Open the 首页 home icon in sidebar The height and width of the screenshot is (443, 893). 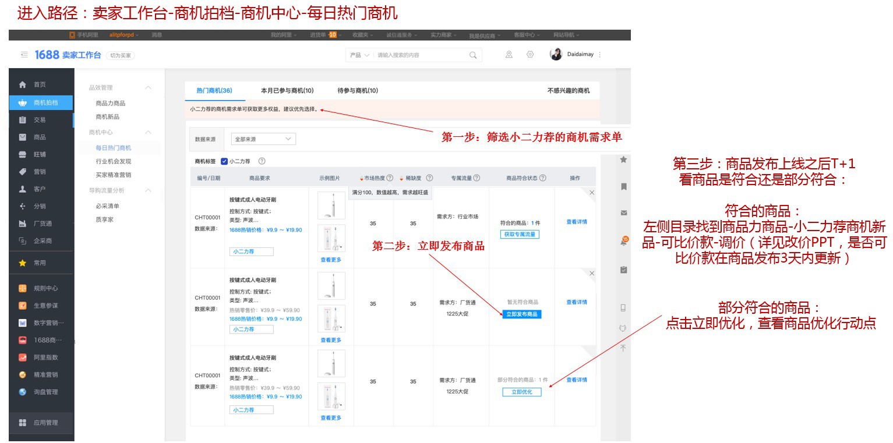[23, 85]
